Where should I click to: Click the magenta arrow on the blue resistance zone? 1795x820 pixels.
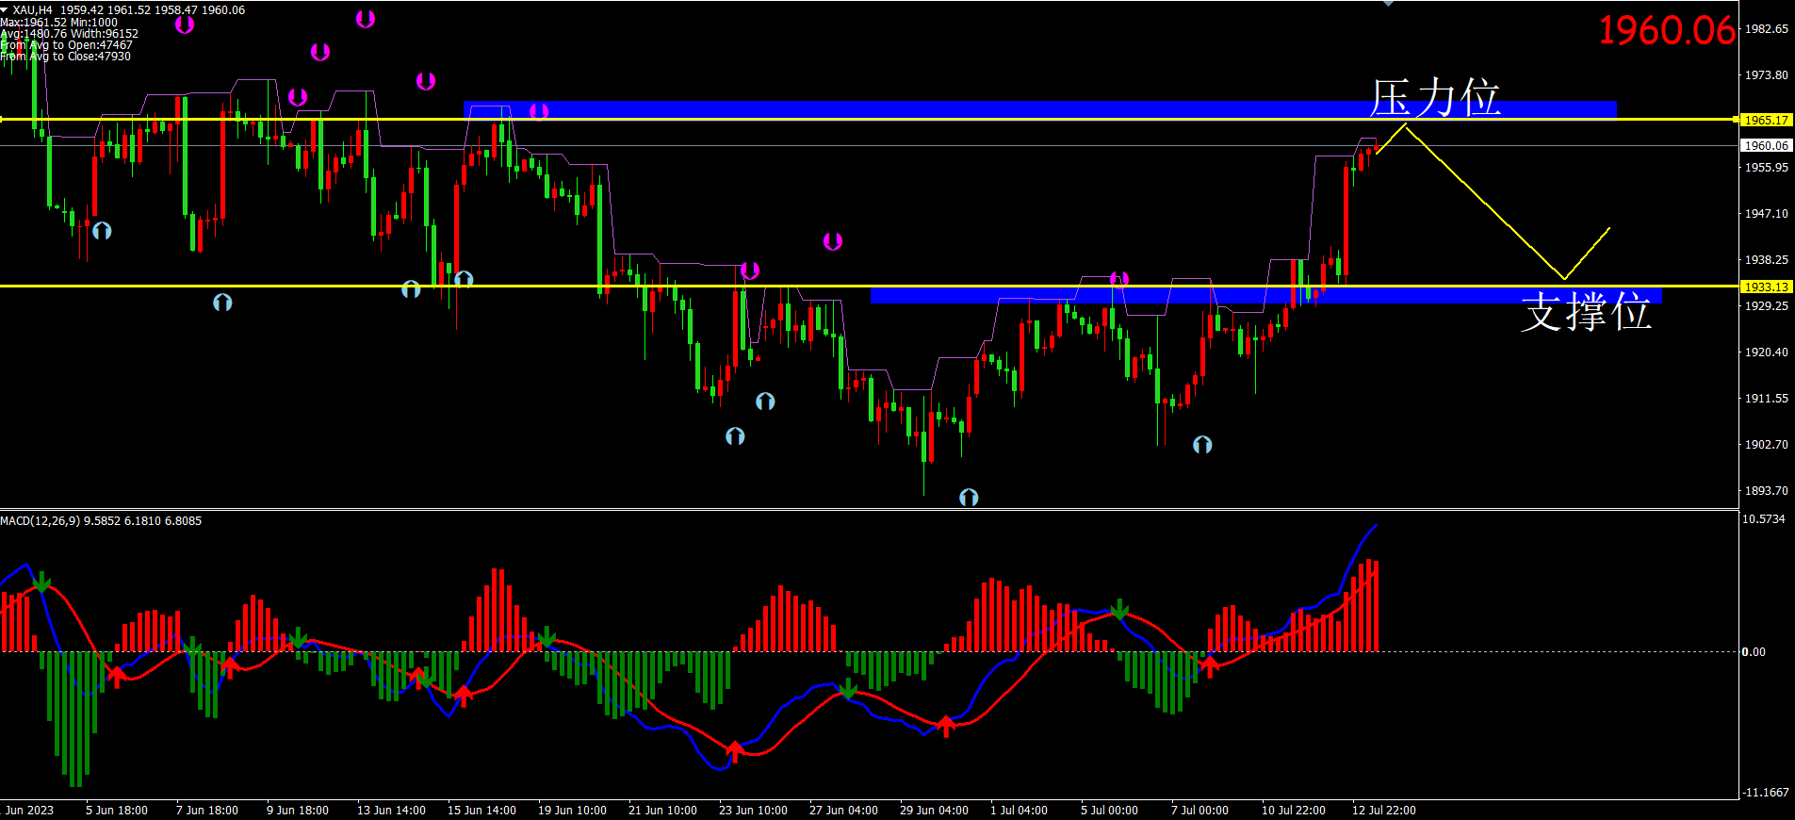(539, 112)
